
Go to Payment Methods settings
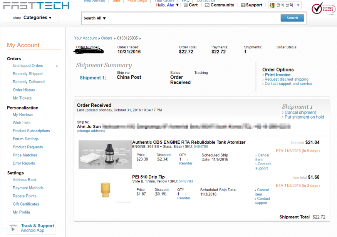tap(28, 188)
